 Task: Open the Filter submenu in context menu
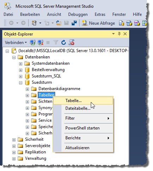(x=83, y=118)
